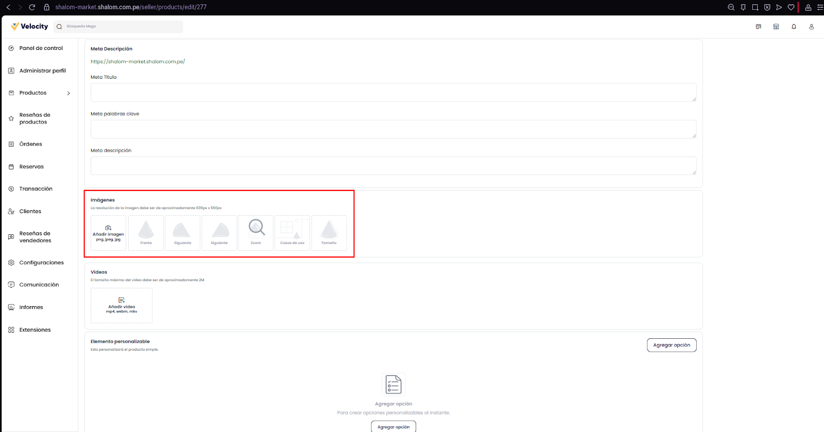Select the 'Casos de uso' image placeholder
The image size is (824, 432).
[292, 233]
